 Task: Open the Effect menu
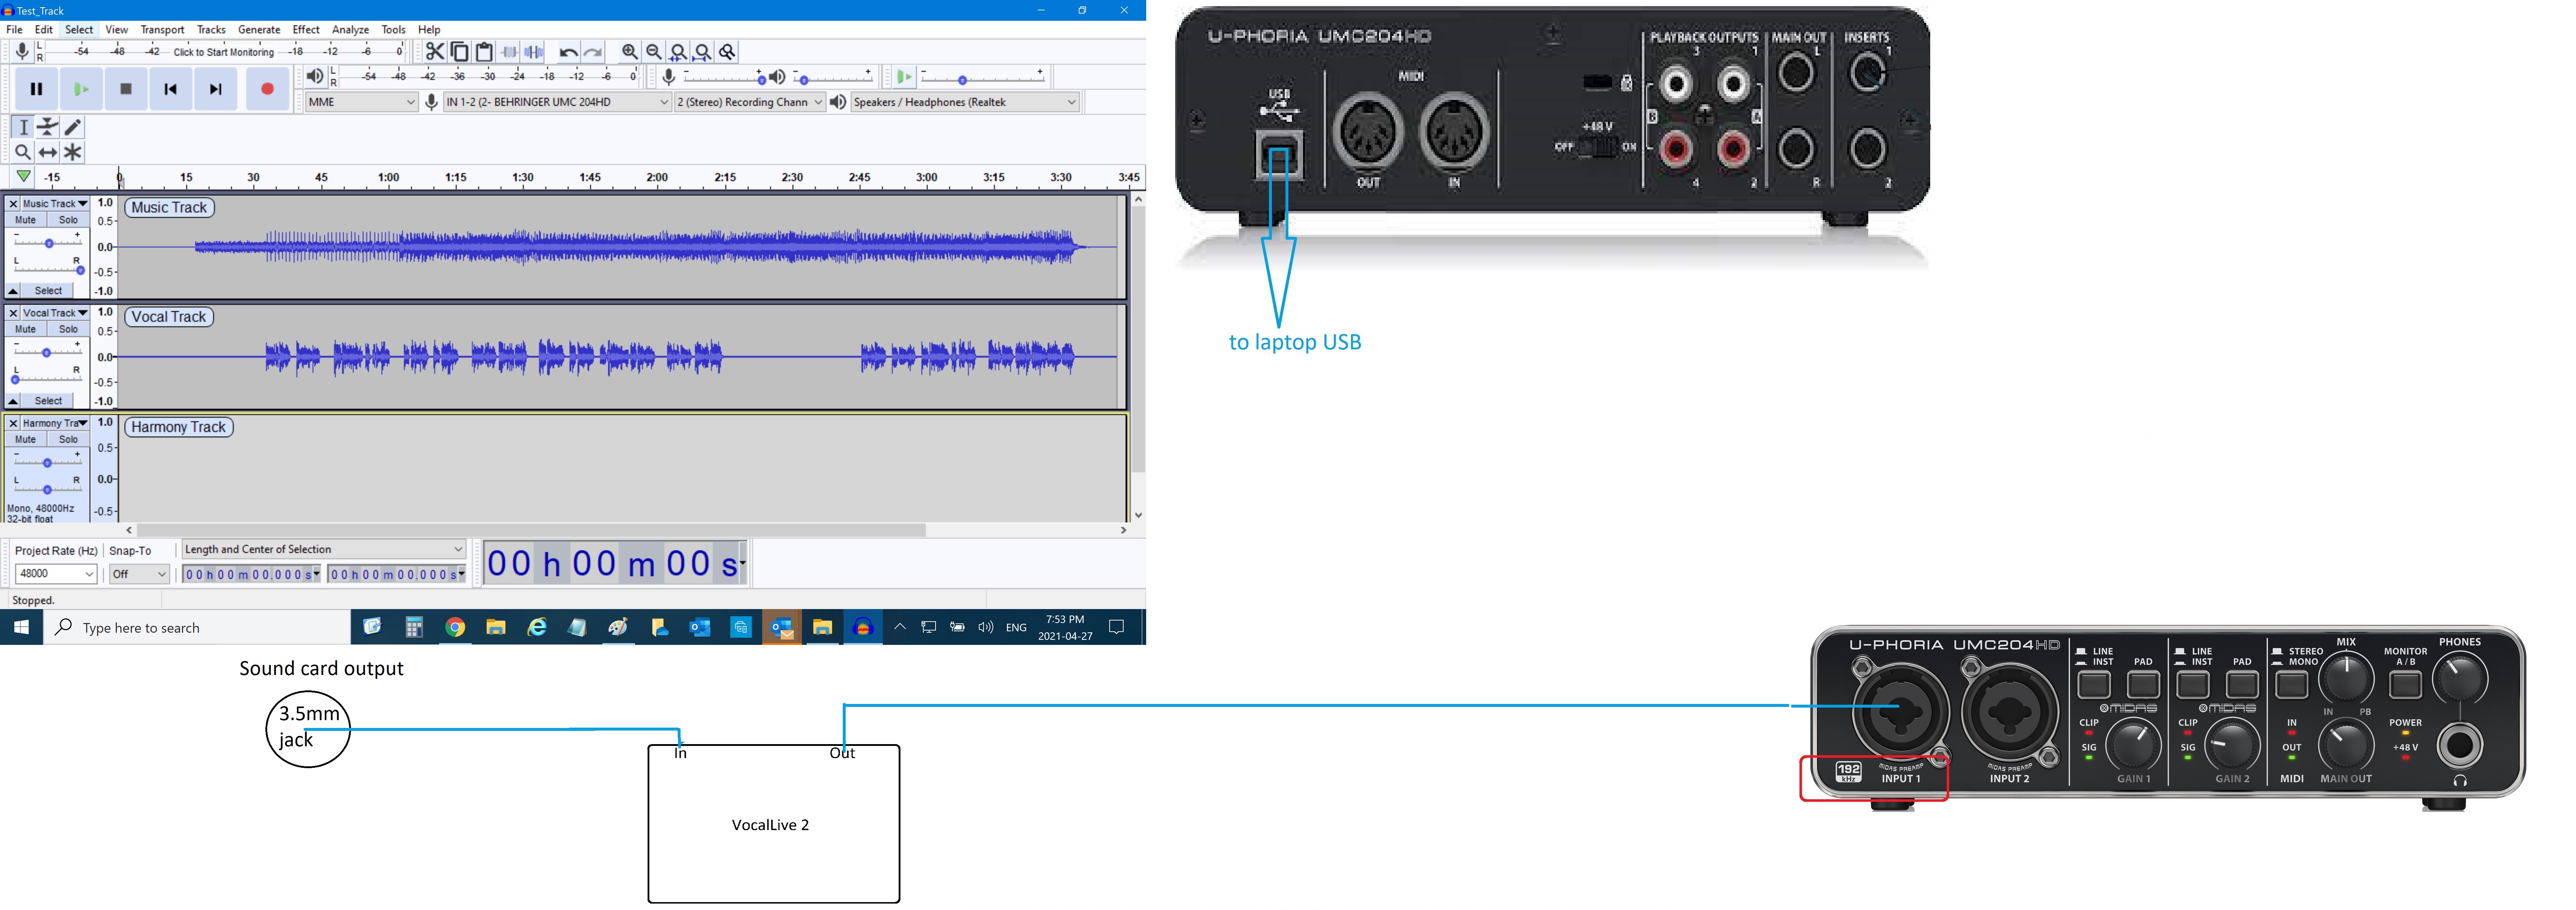coord(306,30)
